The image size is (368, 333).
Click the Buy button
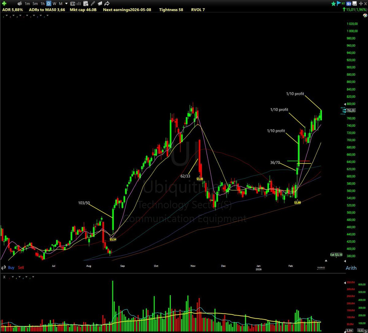coord(11,268)
